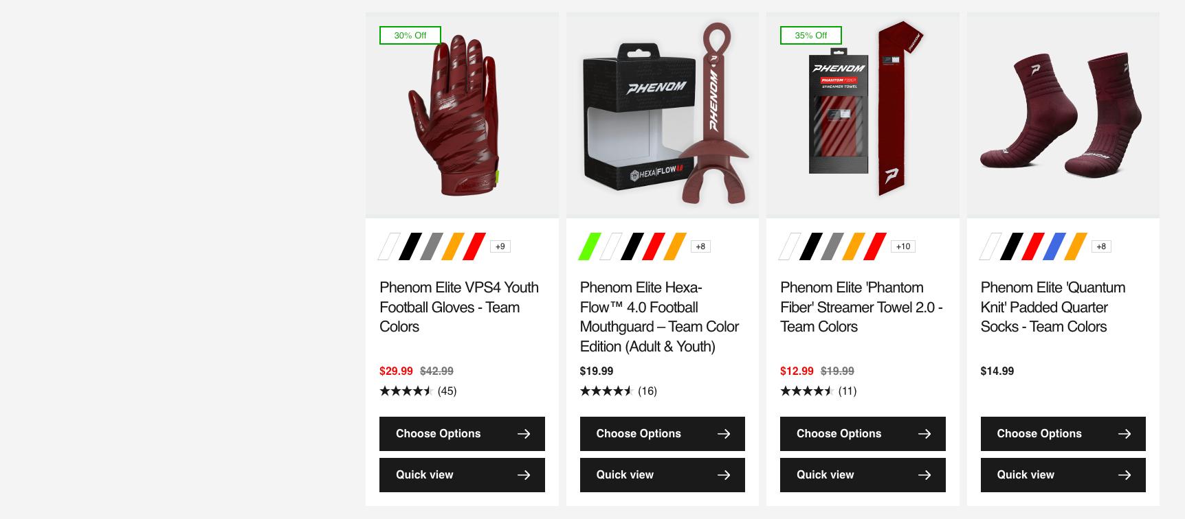Viewport: 1185px width, 519px height.
Task: Expand the +10 more colors for Streamer Towel
Action: (x=903, y=246)
